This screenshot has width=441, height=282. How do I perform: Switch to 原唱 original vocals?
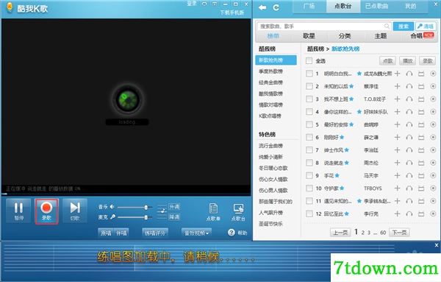106,233
